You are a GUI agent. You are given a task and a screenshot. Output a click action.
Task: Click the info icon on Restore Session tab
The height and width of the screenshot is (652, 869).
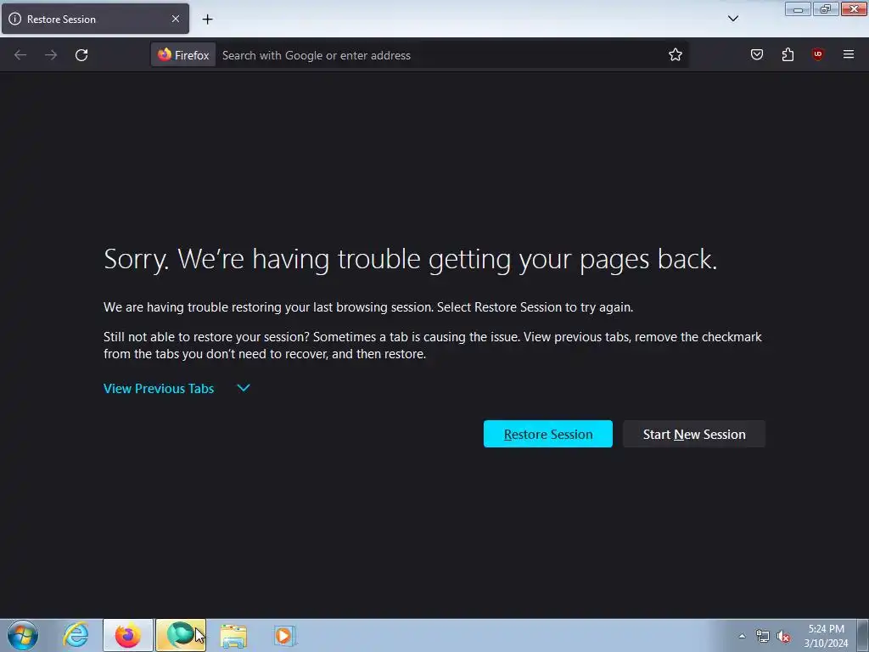pyautogui.click(x=15, y=19)
